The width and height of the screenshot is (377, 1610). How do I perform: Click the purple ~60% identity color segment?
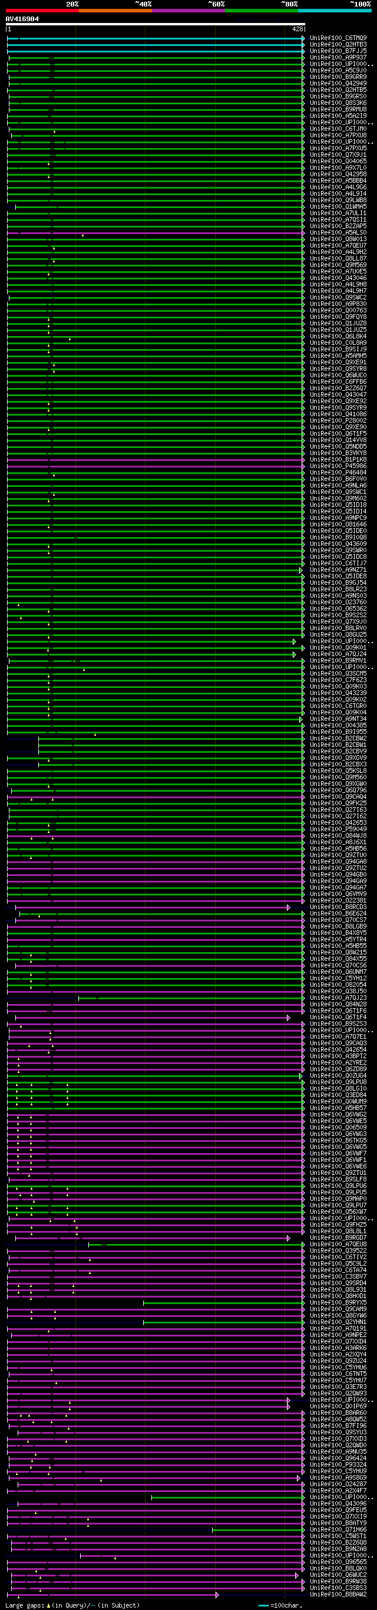point(188,11)
